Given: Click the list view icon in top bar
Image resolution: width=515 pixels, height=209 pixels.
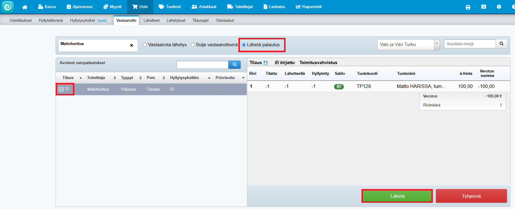Looking at the screenshot, I should [x=484, y=7].
